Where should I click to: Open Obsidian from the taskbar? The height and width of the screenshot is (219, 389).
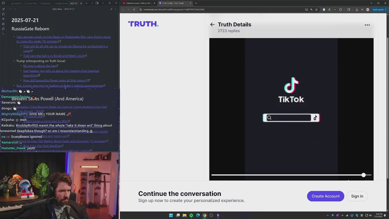click(218, 215)
